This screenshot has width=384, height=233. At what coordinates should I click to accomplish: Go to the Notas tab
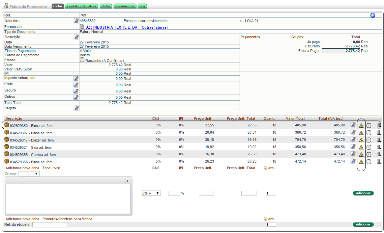coord(106,6)
